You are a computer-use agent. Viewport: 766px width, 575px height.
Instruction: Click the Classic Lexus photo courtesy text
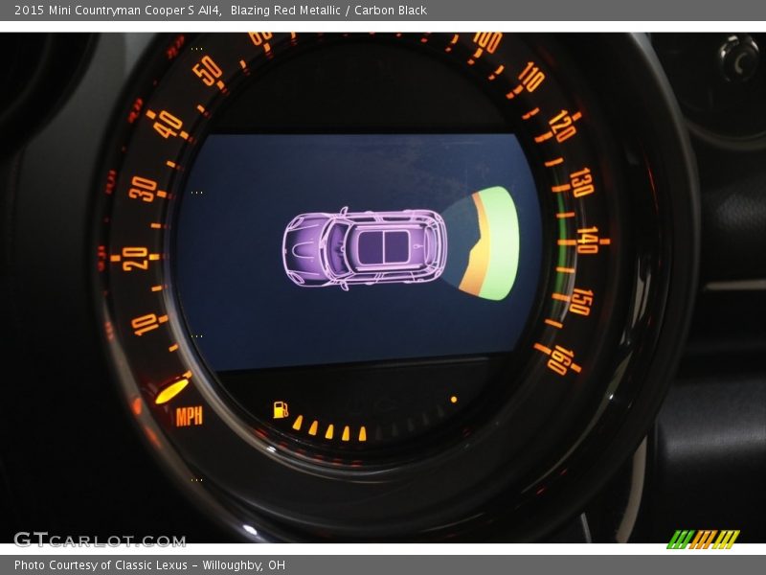(149, 565)
